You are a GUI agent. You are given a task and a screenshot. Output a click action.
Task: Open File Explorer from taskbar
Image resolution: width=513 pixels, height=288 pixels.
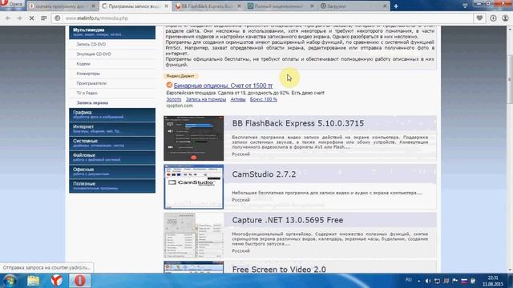[34, 281]
